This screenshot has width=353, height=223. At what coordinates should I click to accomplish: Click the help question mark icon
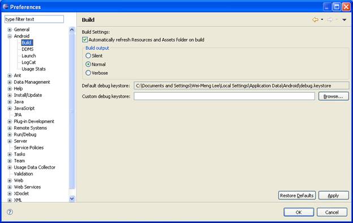point(10,212)
